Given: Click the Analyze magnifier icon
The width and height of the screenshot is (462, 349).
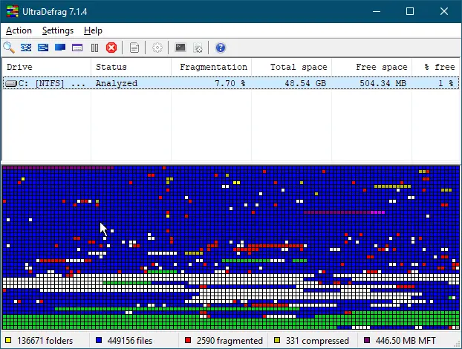Looking at the screenshot, I should tap(9, 48).
